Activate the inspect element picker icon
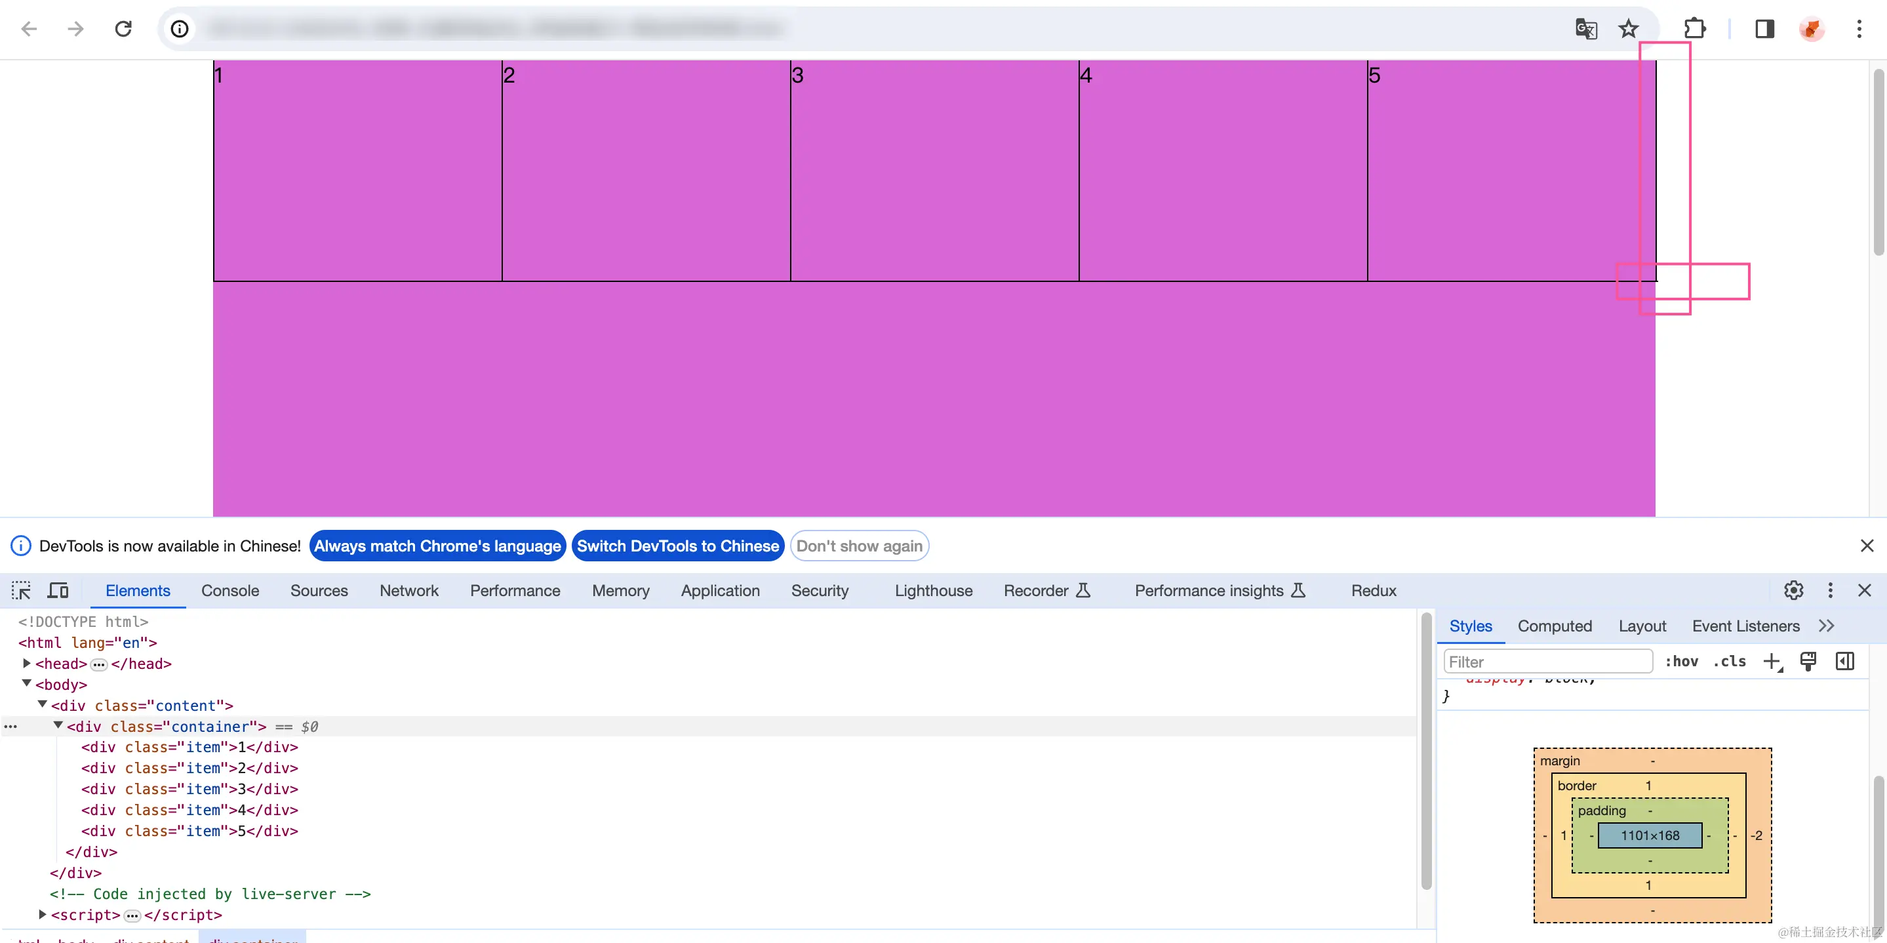This screenshot has width=1887, height=943. tap(21, 591)
